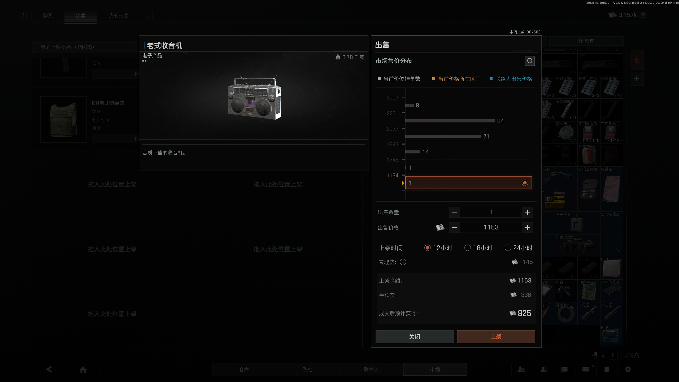Click the back arrow icon

49,369
